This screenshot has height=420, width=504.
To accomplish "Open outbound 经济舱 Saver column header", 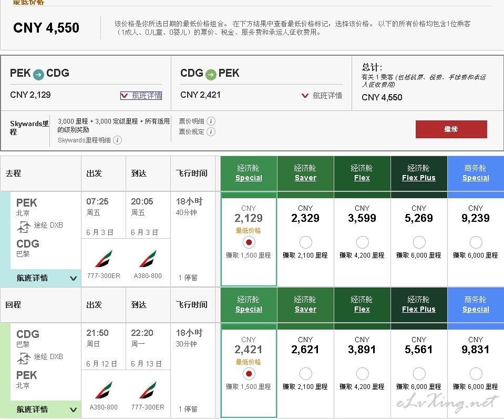I will click(305, 173).
